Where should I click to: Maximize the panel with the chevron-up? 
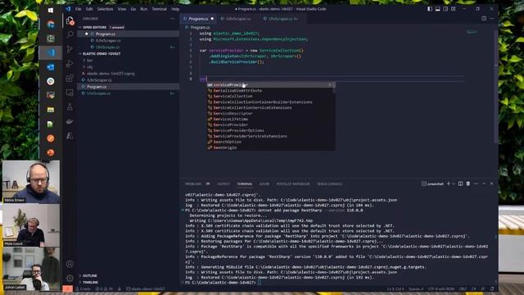484,184
